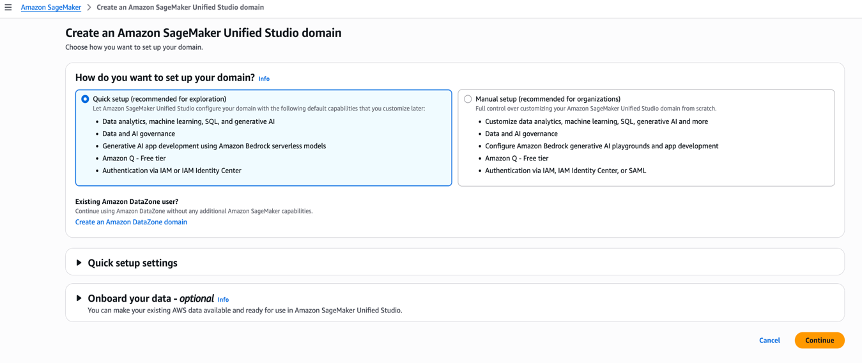Image resolution: width=862 pixels, height=363 pixels.
Task: Click the SAML authentication bullet in Manual setup
Action: click(x=565, y=171)
